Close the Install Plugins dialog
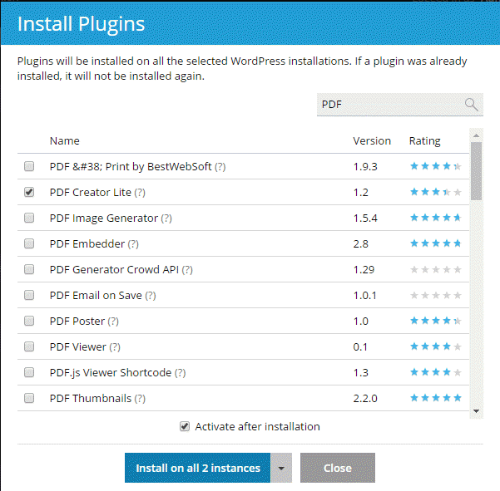This screenshot has width=500, height=491. [337, 468]
